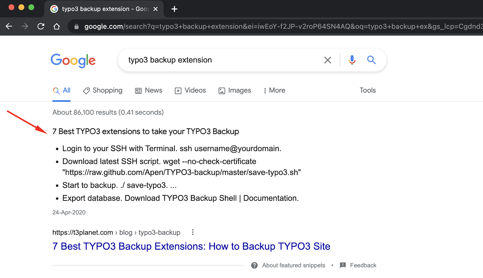The width and height of the screenshot is (483, 278).
Task: Open the 7 Best TYPO3 Backup Extensions link
Action: 191,246
